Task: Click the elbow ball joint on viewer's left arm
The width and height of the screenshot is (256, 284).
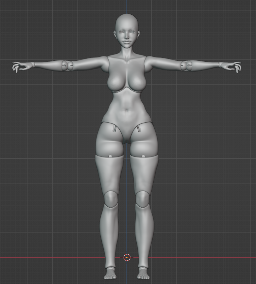Action: 67,66
